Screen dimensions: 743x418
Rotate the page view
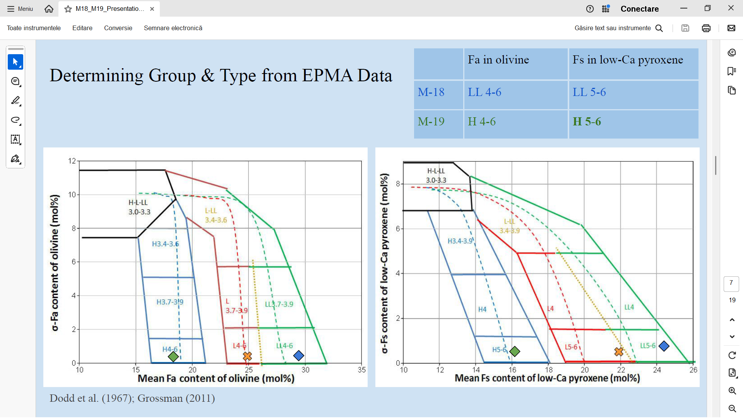pos(732,355)
